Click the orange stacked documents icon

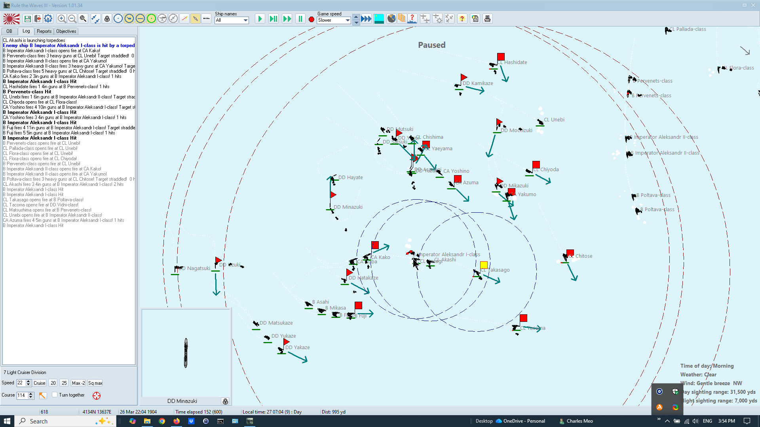[x=402, y=19]
